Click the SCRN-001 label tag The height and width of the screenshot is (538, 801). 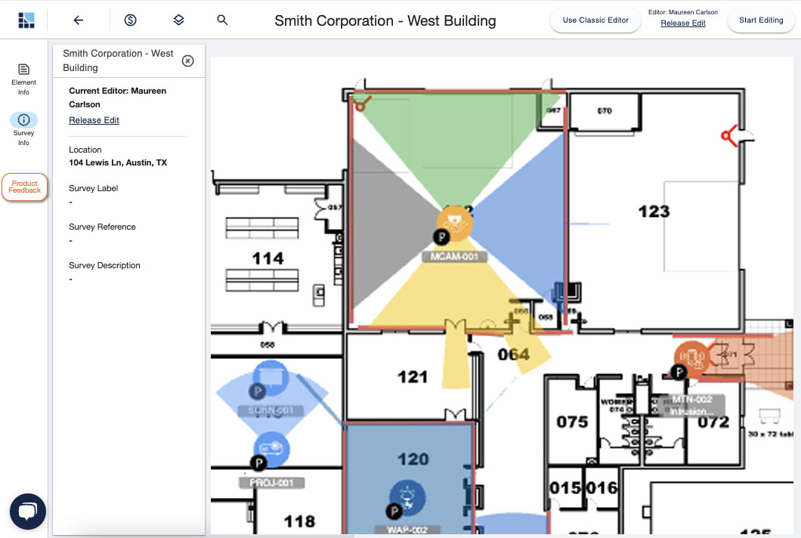point(271,410)
